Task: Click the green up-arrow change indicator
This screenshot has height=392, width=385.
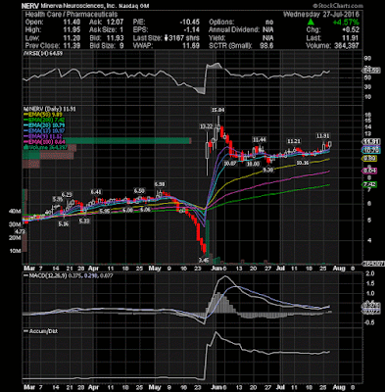Action: tap(312, 23)
